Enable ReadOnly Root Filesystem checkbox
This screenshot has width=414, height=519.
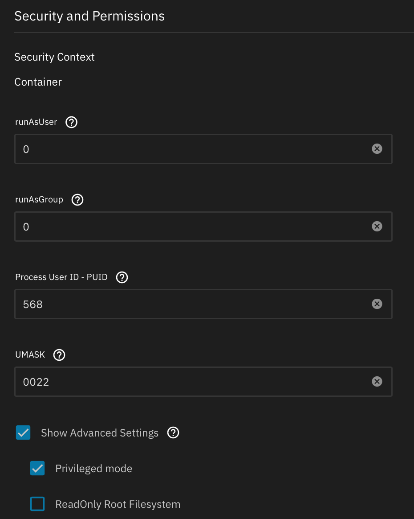point(37,504)
